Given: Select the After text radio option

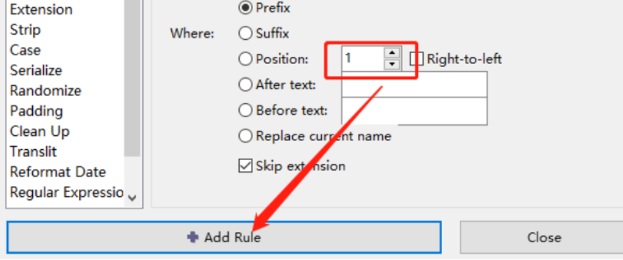Looking at the screenshot, I should point(245,84).
